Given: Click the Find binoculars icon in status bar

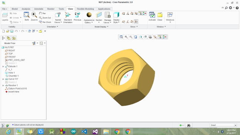Looking at the screenshot, I should 189,125.
